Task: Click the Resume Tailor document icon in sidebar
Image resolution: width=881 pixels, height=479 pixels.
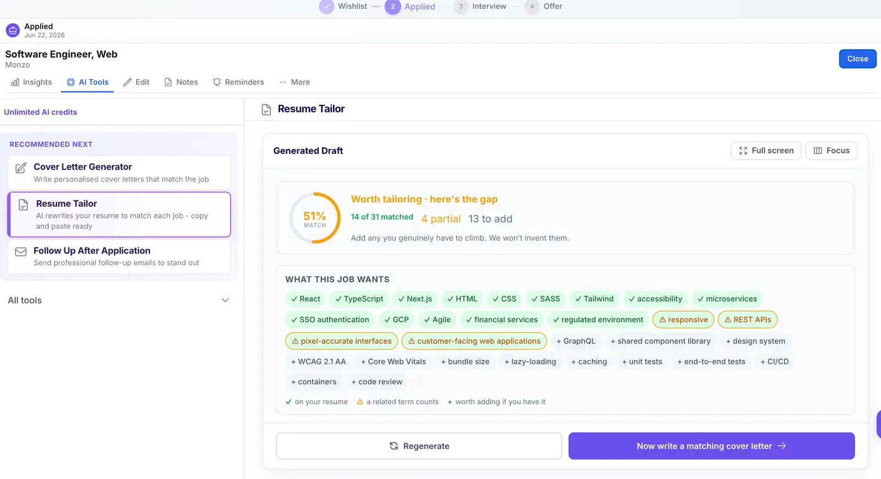Action: (23, 205)
